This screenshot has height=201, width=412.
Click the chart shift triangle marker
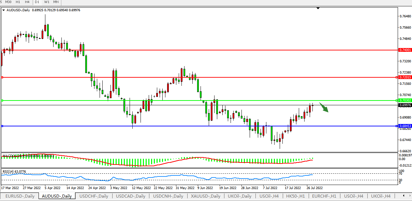(x=318, y=8)
